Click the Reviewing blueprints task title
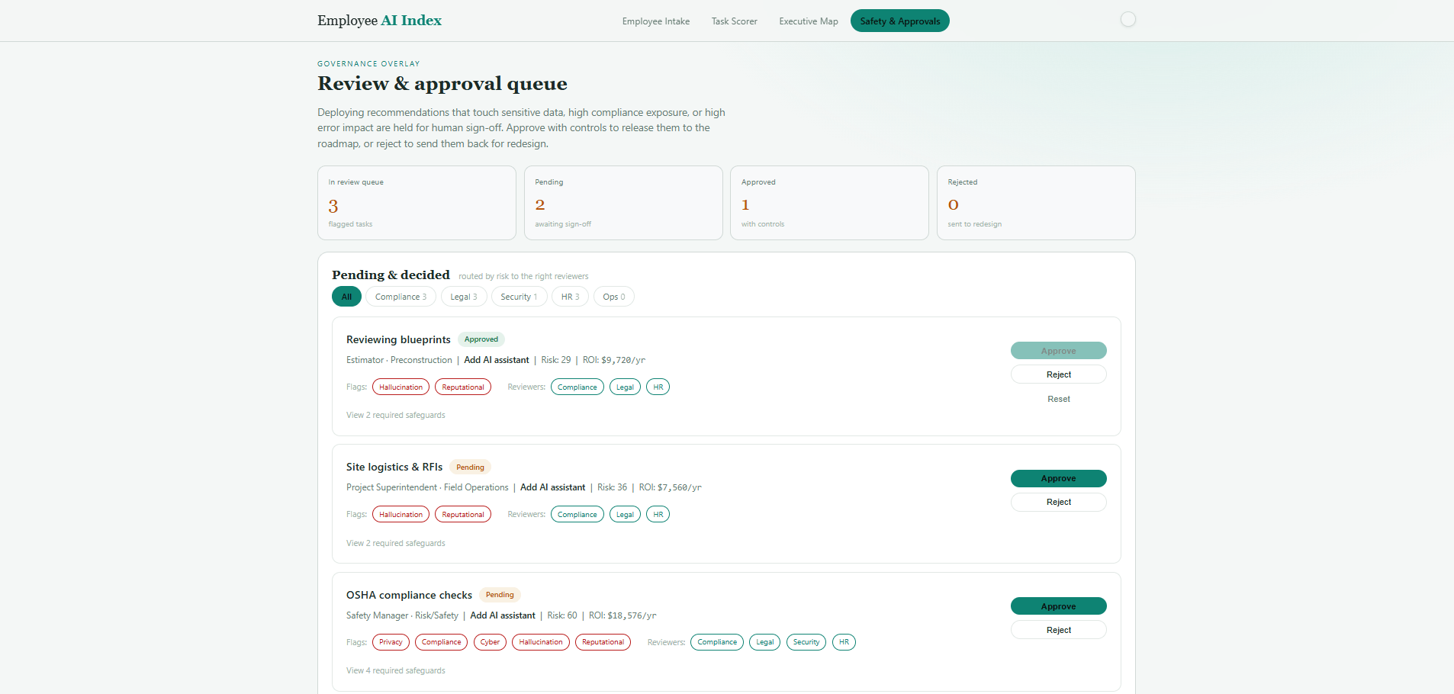Viewport: 1454px width, 694px height. pyautogui.click(x=398, y=339)
